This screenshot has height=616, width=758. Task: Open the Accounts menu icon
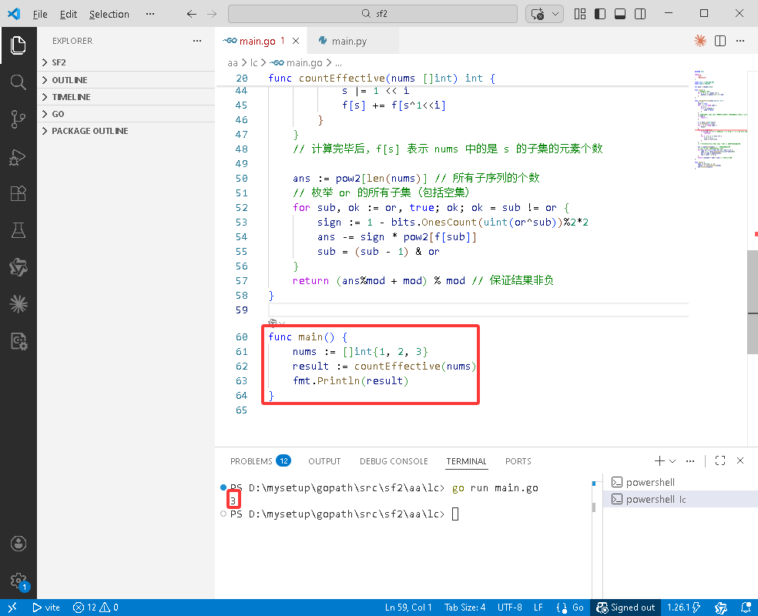click(x=18, y=544)
